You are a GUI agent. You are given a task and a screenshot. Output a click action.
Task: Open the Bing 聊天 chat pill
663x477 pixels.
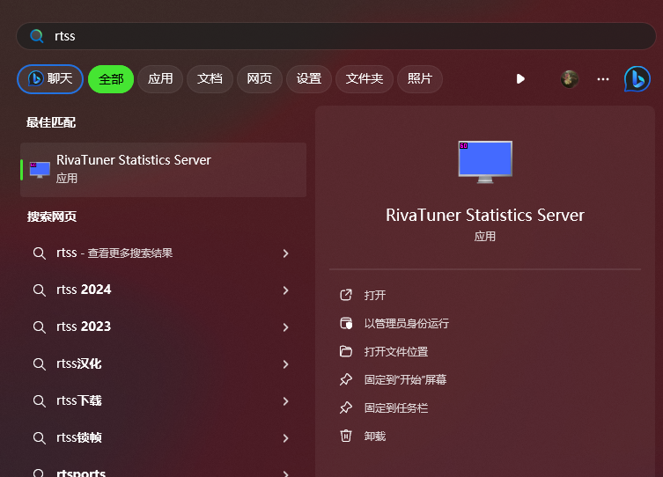pos(50,79)
